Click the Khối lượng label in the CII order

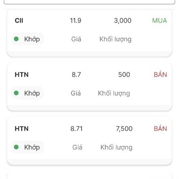point(115,39)
